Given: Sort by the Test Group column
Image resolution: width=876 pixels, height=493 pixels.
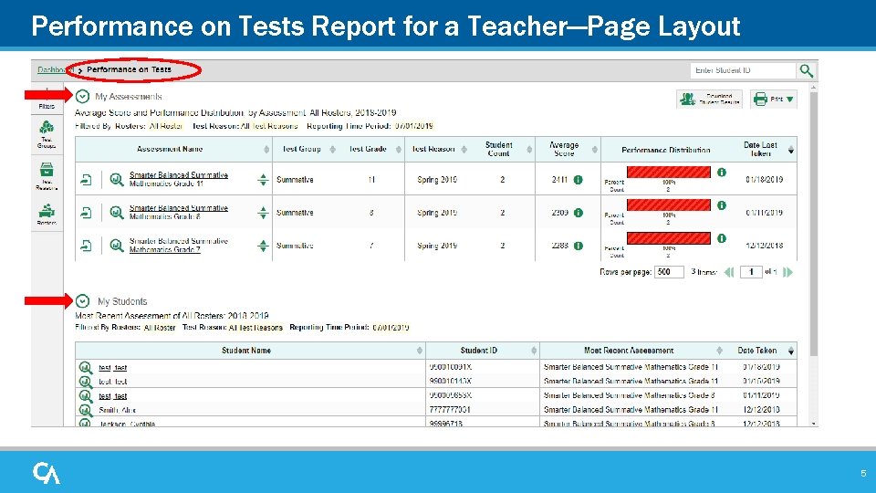Looking at the screenshot, I should 332,149.
